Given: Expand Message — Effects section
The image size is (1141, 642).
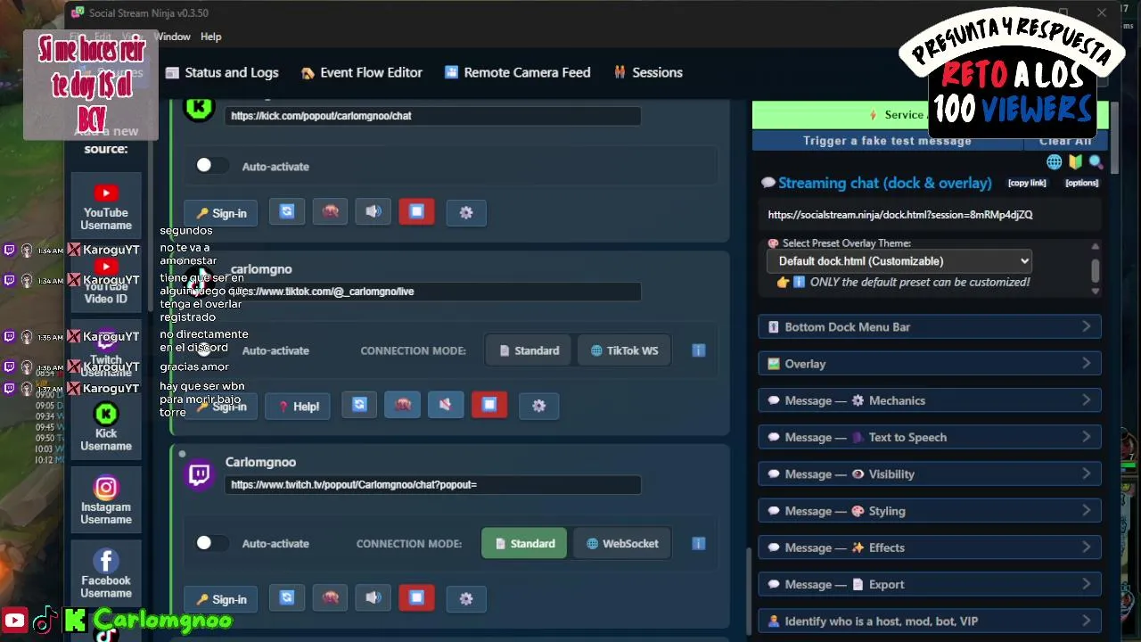Looking at the screenshot, I should (930, 547).
